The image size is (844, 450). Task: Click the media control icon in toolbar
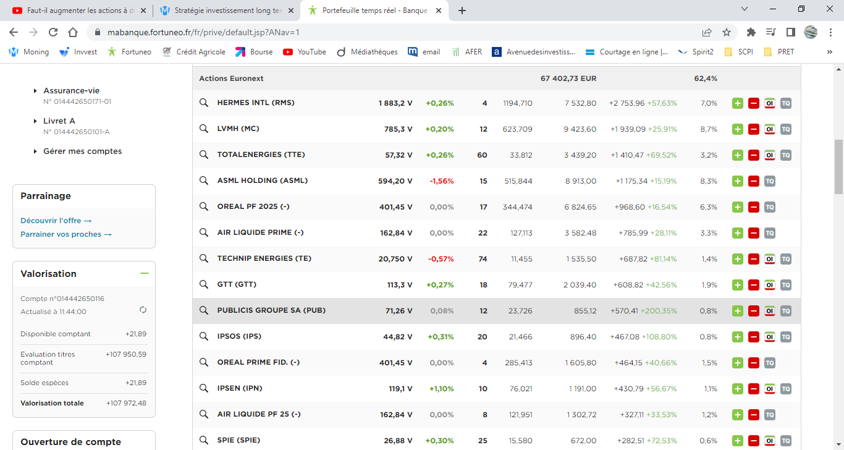point(770,32)
